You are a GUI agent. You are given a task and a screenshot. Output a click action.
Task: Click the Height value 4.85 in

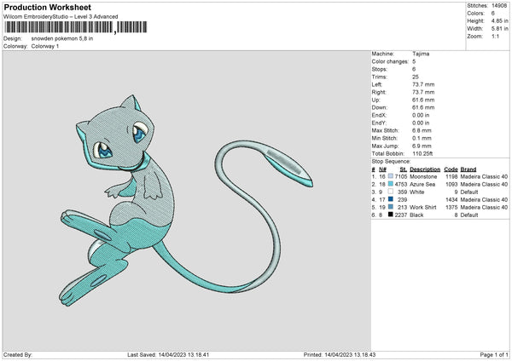tap(499, 20)
